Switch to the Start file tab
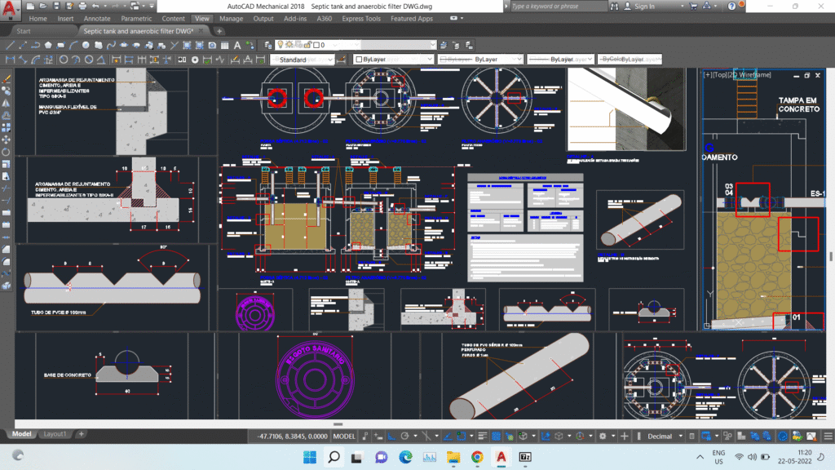 click(24, 31)
